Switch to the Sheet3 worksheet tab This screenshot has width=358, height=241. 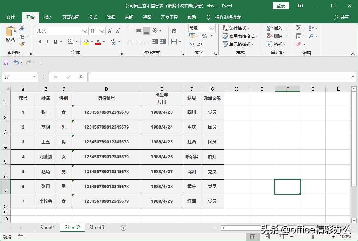96,227
